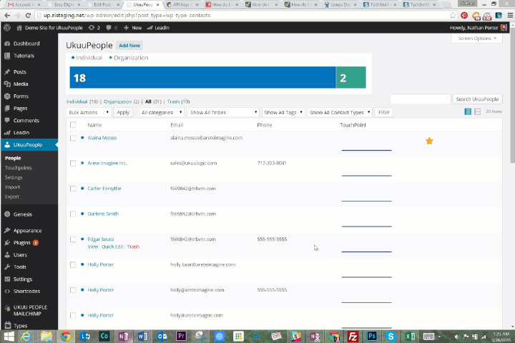Expand Show All Tags dropdown

pos(283,112)
